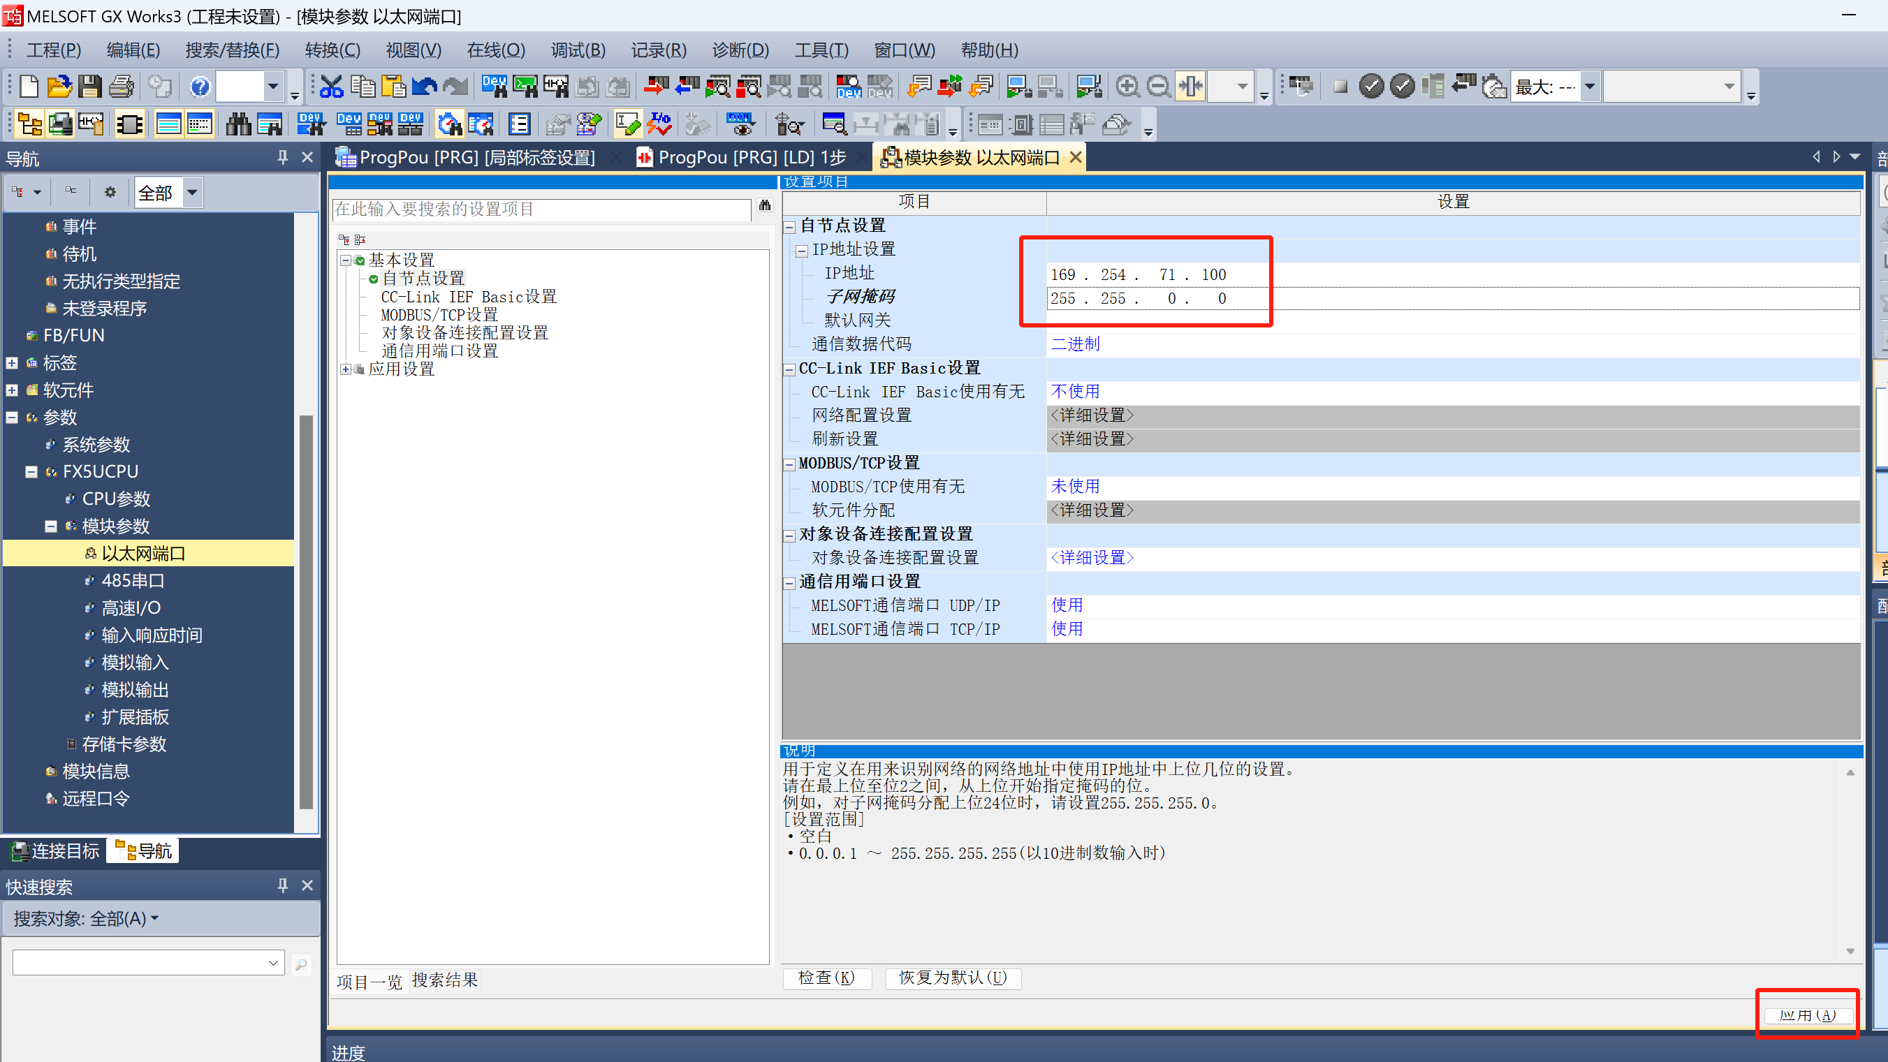This screenshot has height=1062, width=1888.
Task: Click the Read from PLC icon
Action: [687, 87]
